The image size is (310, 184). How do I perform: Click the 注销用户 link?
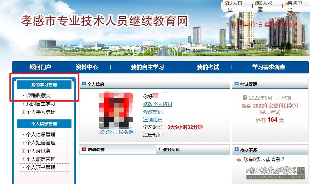[153, 120]
